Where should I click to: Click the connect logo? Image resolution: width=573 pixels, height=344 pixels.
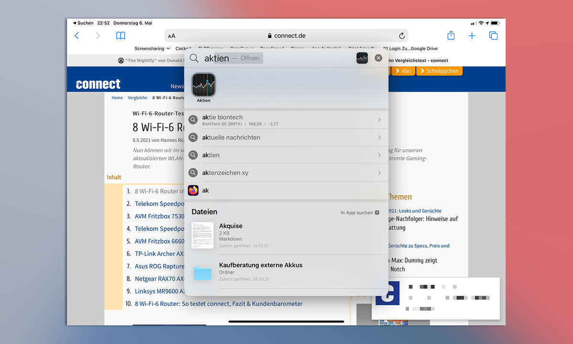(98, 84)
